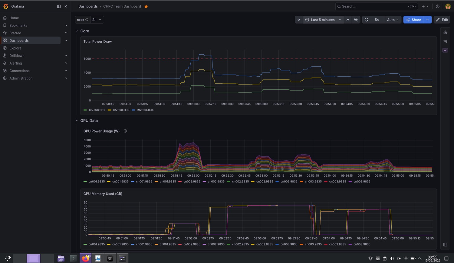Shift time range backward arrows

(x=299, y=20)
